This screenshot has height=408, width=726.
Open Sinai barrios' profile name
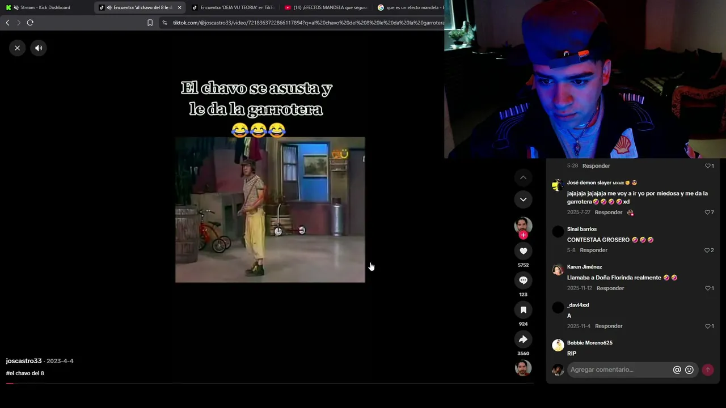(x=582, y=229)
